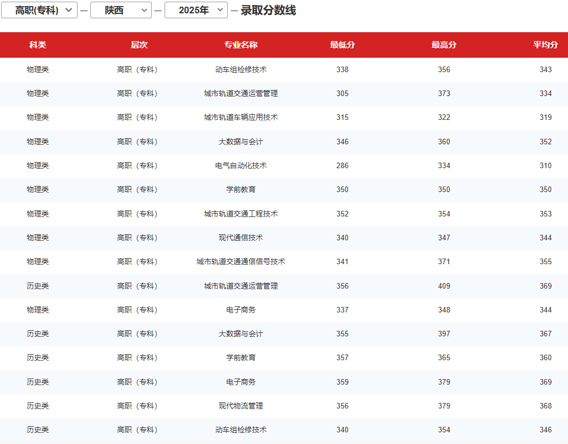Viewport: 568px width, 444px height.
Task: Click average score 367
Action: [x=545, y=334]
